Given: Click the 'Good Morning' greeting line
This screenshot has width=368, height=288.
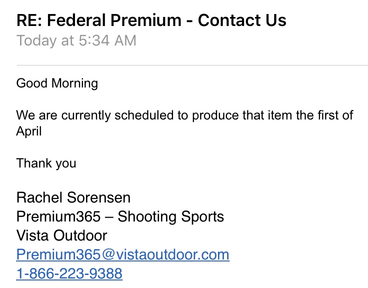Looking at the screenshot, I should point(57,83).
